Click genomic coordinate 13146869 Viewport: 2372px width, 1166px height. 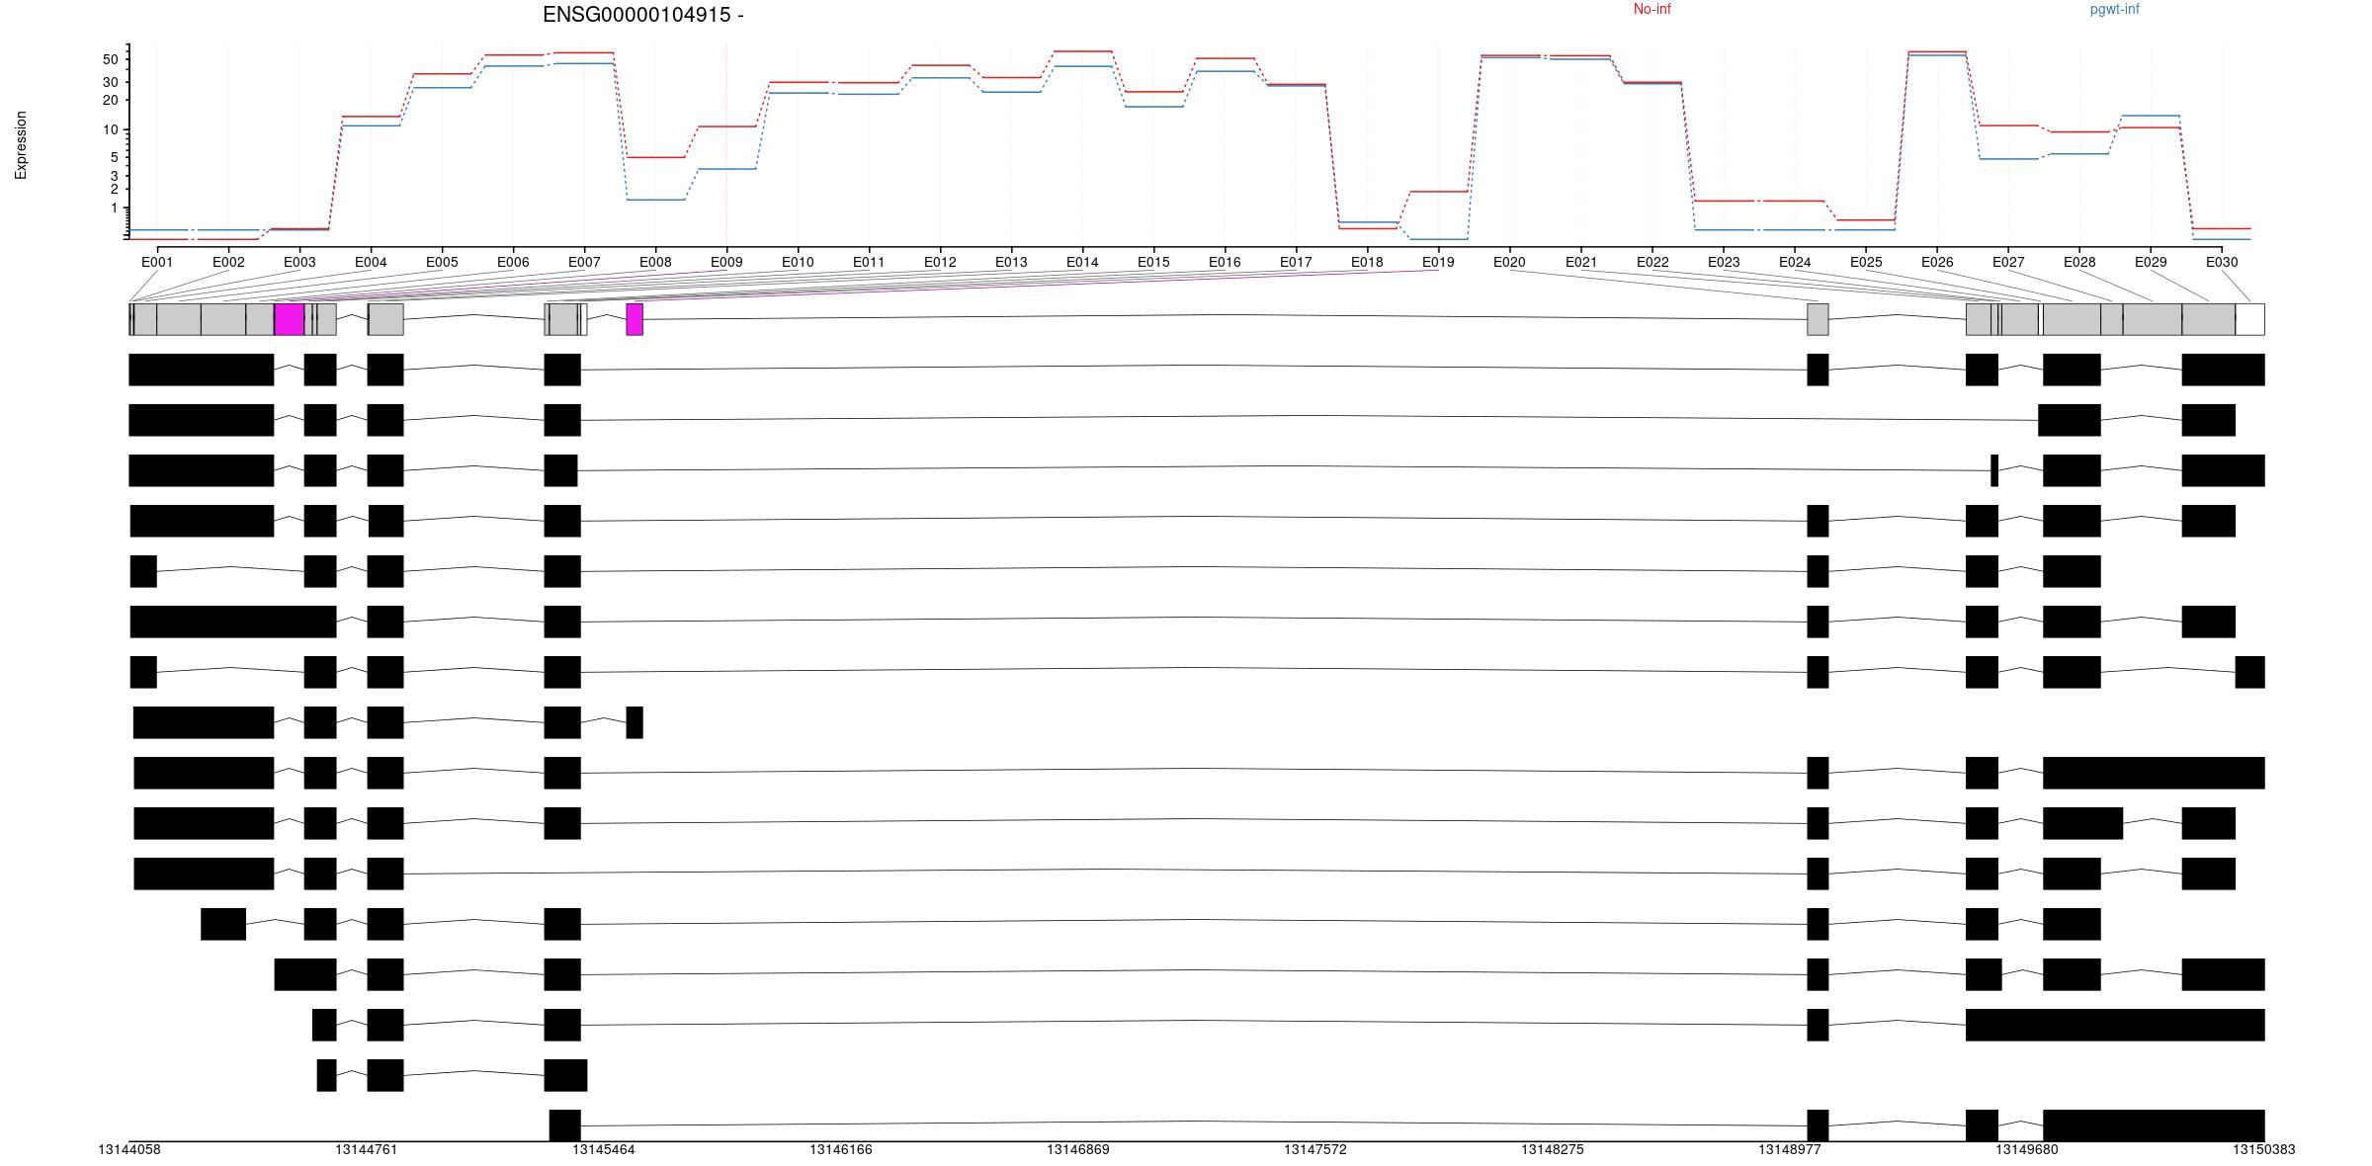point(1078,1149)
